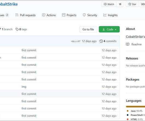Image resolution: width=145 pixels, height=121 pixels.
Task: Click the No releases published text
Action: point(135,66)
